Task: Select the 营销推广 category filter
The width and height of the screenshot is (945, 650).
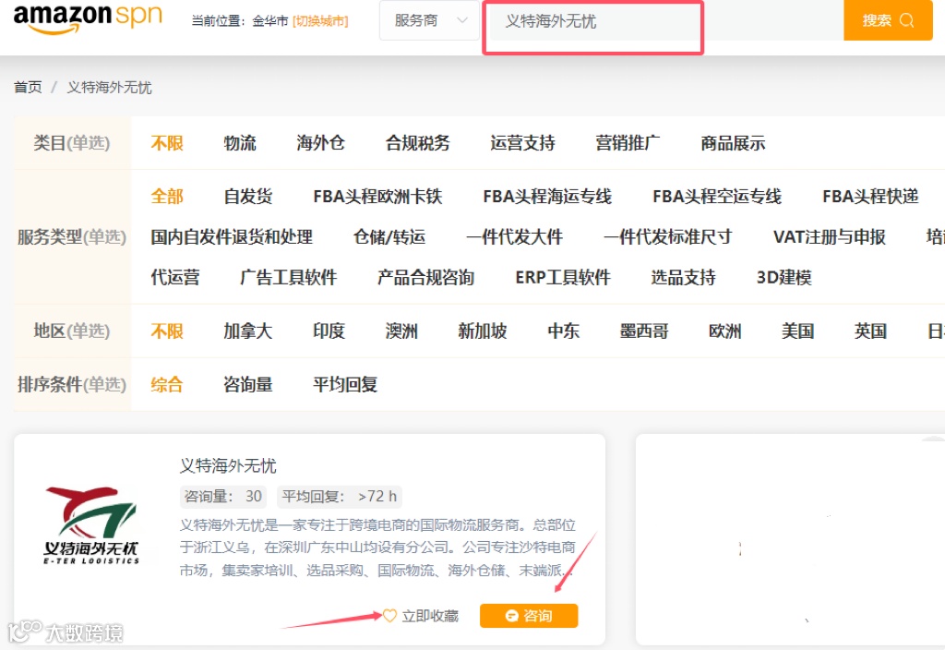Action: (628, 143)
